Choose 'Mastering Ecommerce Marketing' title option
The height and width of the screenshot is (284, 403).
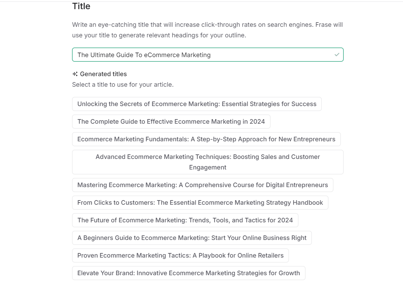203,185
